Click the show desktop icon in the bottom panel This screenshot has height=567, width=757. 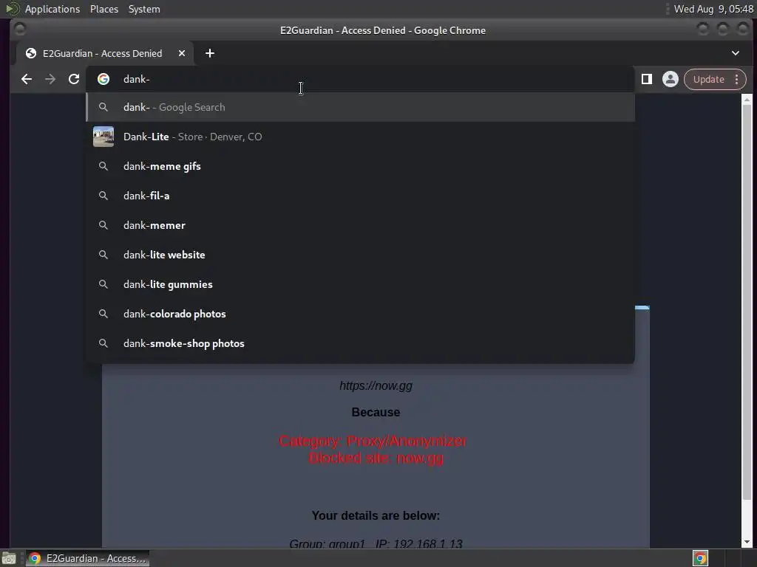tap(9, 558)
